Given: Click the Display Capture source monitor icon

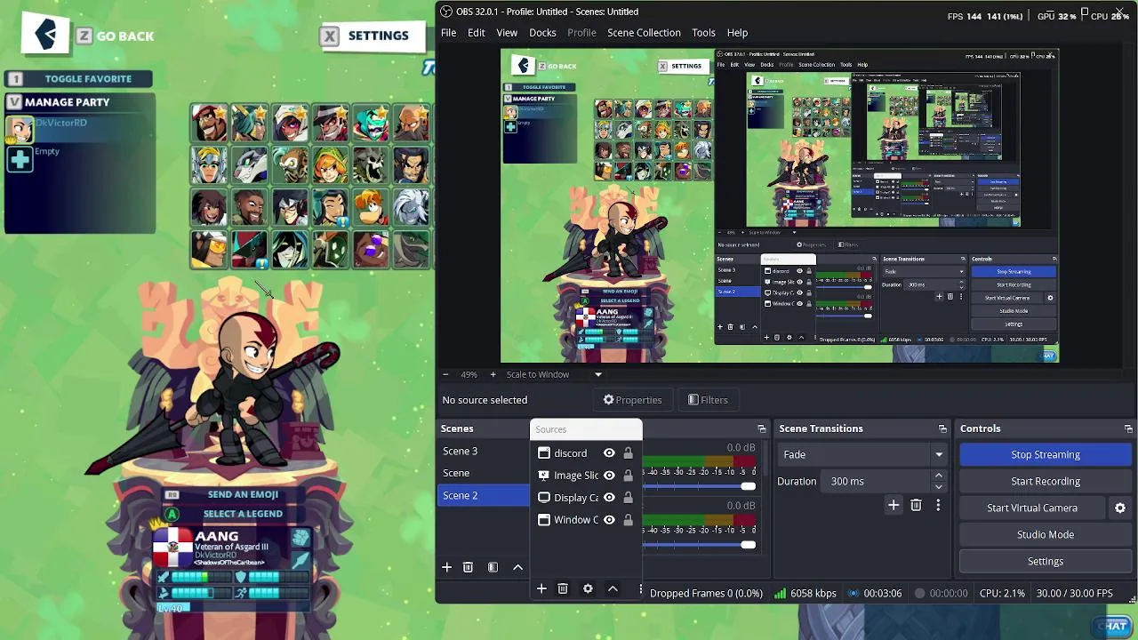Looking at the screenshot, I should (544, 498).
